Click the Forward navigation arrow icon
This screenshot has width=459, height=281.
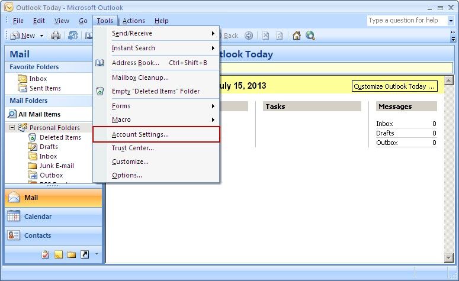click(249, 35)
